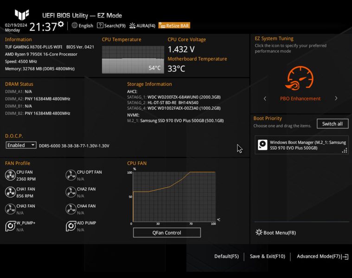Click DIMM_A1 N/A entry

19,92
